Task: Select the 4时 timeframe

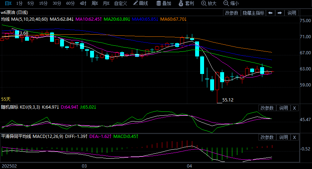Action: [83, 3]
